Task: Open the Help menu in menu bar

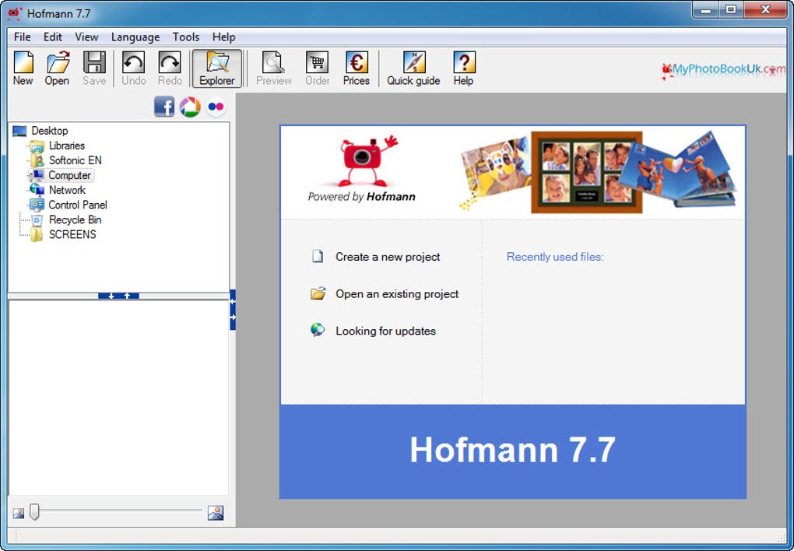Action: [x=224, y=37]
